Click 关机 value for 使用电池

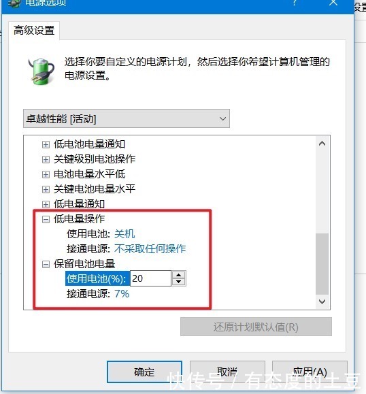click(x=124, y=234)
